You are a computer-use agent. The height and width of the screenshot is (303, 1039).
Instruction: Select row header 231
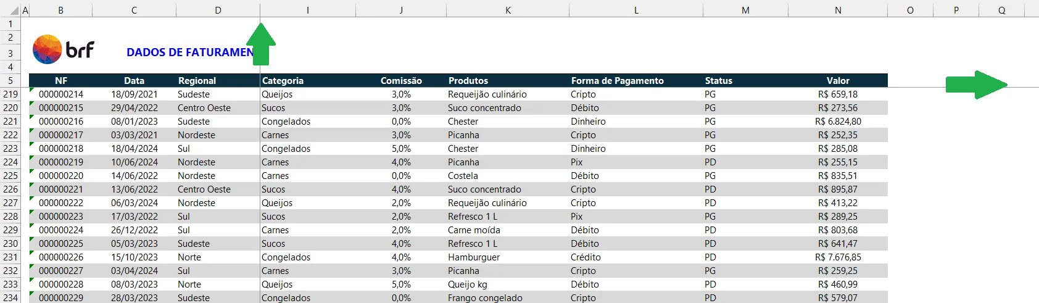point(10,257)
